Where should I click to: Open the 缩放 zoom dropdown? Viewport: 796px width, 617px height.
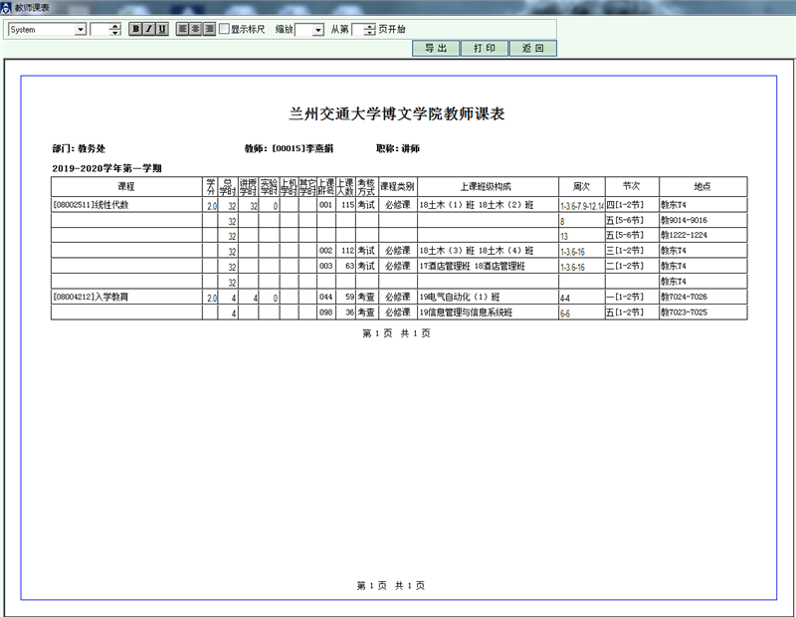pos(317,30)
